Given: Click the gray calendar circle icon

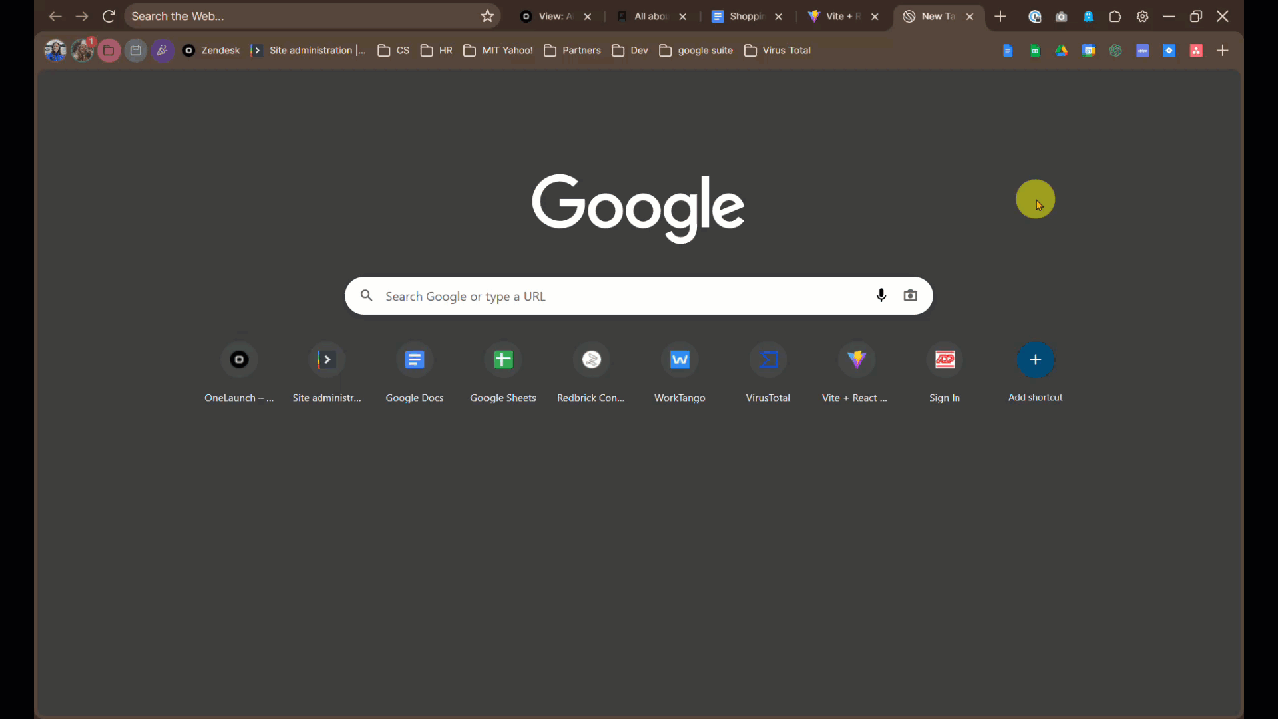Looking at the screenshot, I should (136, 51).
